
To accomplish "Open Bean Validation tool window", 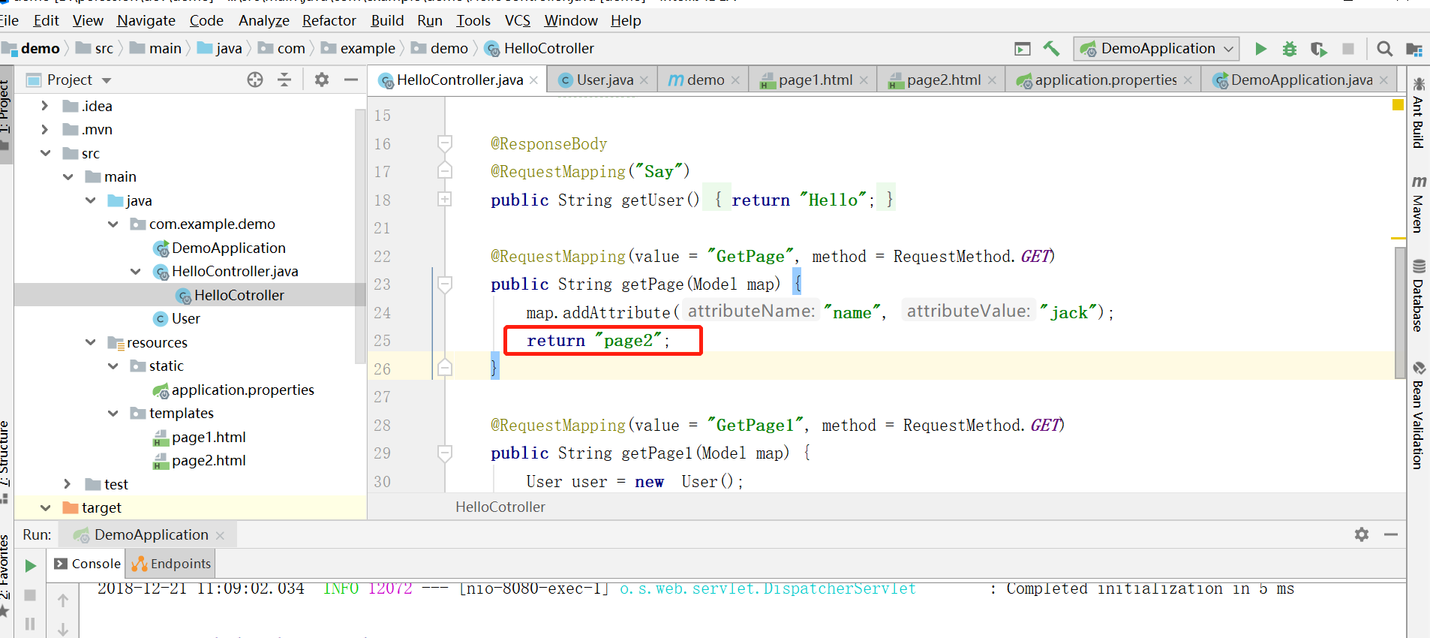I will coord(1418,415).
